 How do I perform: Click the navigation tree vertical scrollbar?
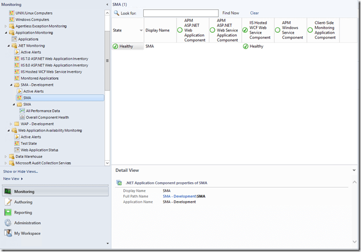pos(107,57)
